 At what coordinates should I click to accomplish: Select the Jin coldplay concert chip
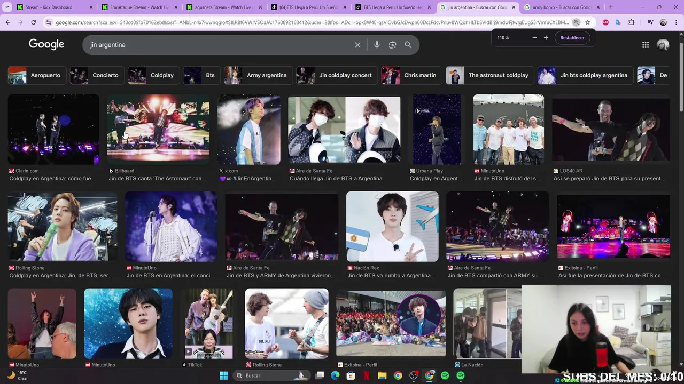coord(337,75)
